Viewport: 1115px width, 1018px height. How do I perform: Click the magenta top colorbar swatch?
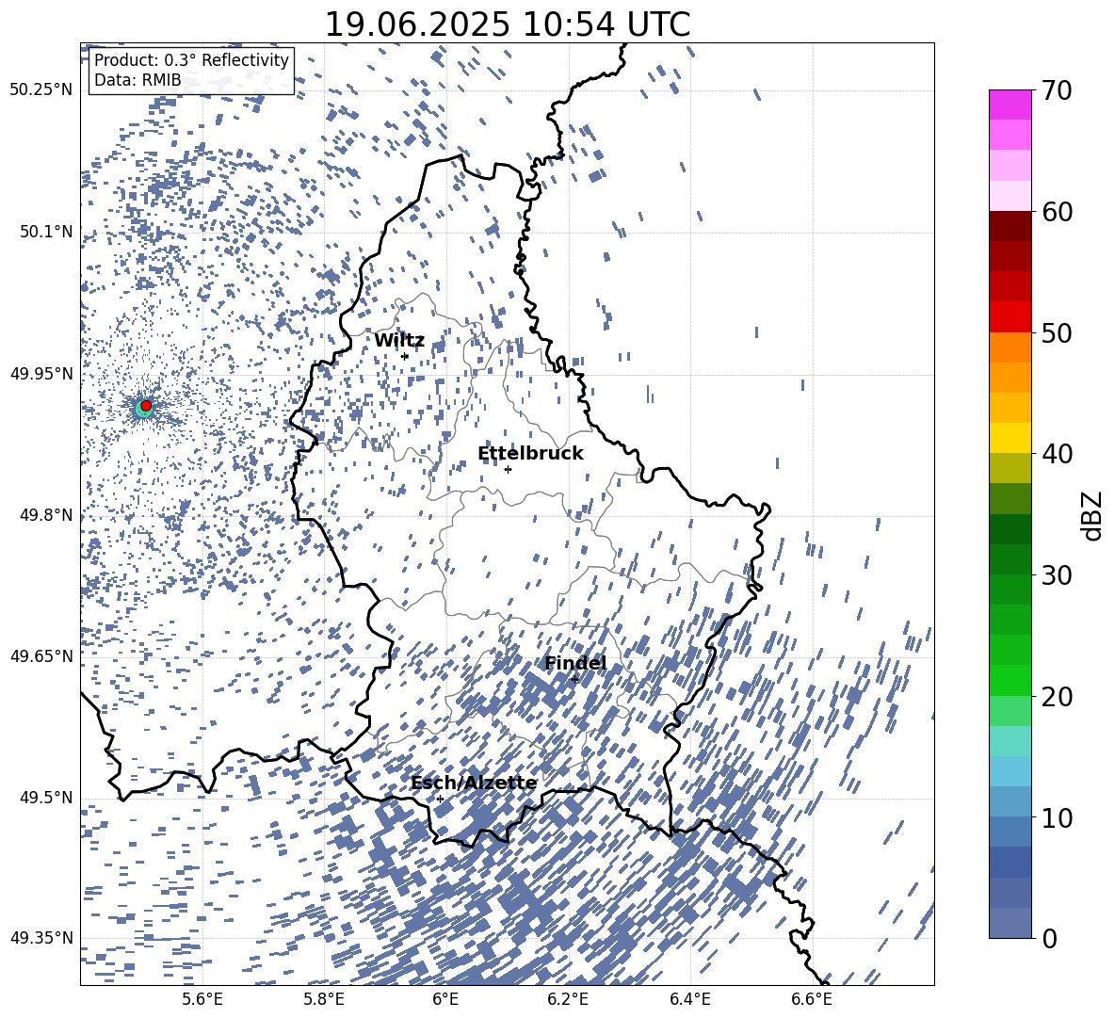1010,105
